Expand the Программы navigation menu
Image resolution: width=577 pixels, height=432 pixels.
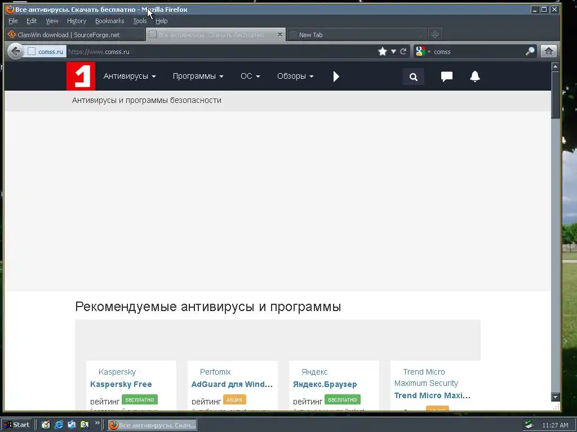(x=198, y=76)
